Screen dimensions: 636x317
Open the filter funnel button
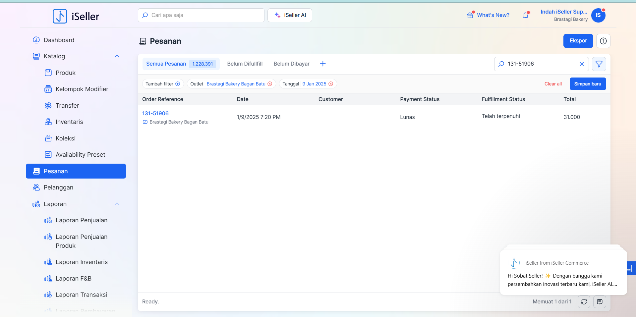pyautogui.click(x=599, y=64)
